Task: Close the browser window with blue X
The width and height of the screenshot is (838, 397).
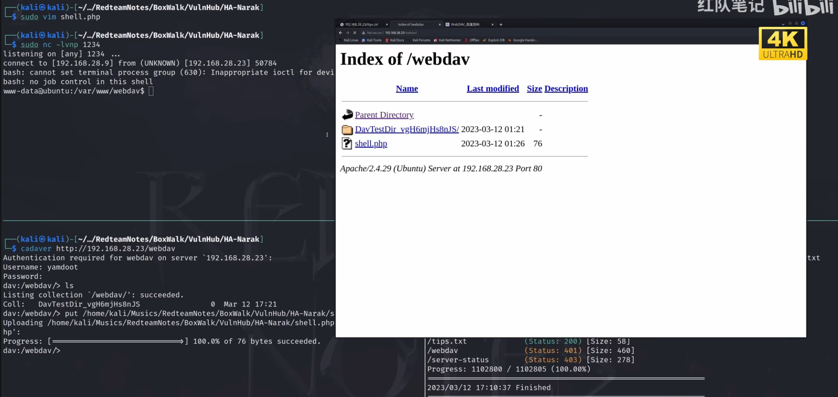Action: coord(803,23)
